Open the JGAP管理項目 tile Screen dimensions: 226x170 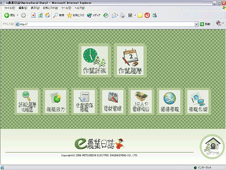point(141,102)
